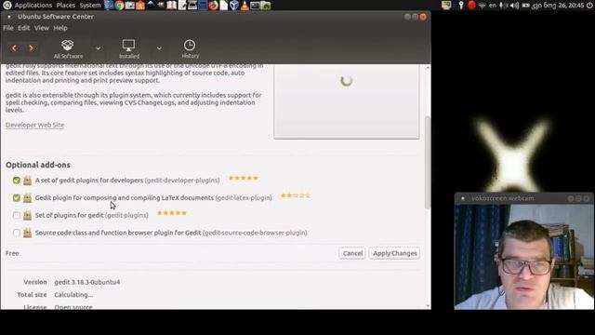Open the Wi-Fi network indicator
595x335 pixels.
tap(483, 6)
